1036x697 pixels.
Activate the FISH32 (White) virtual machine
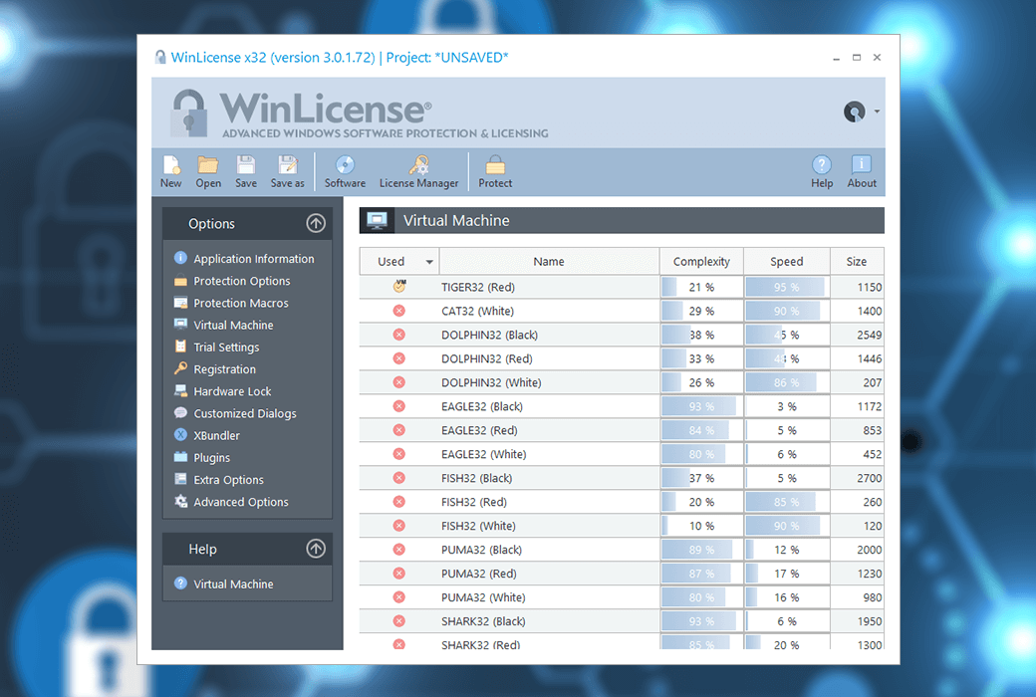tap(398, 525)
